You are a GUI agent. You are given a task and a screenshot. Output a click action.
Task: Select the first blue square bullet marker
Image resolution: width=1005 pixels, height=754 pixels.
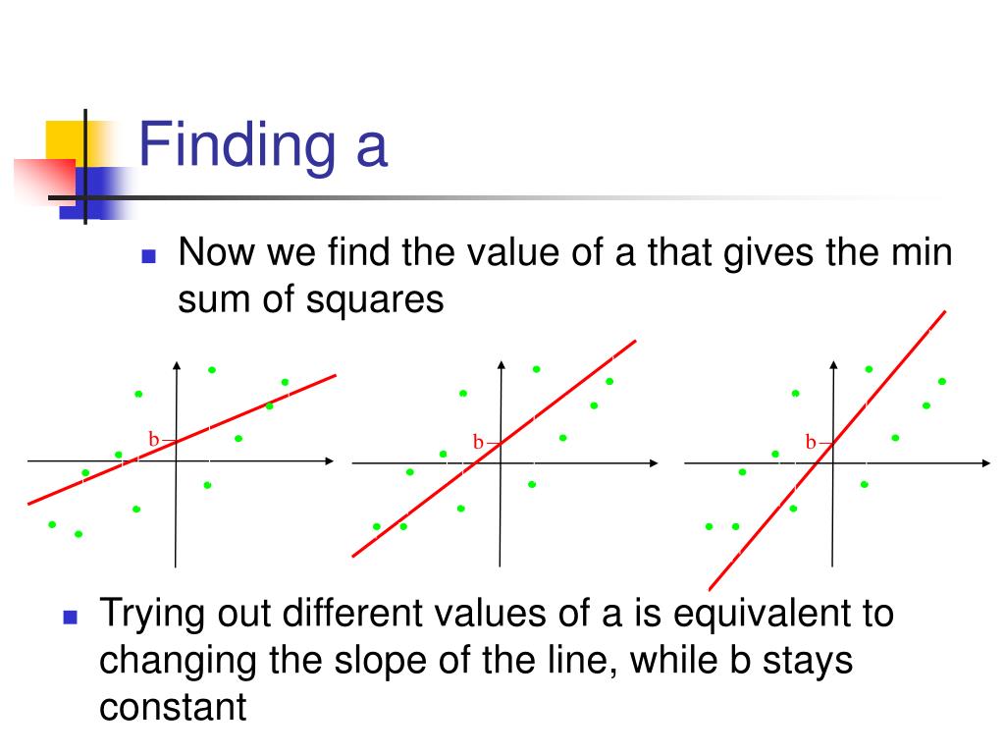pyautogui.click(x=149, y=256)
